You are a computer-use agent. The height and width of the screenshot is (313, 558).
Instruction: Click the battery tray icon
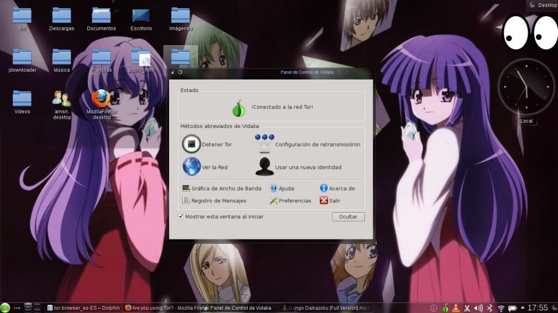(x=512, y=308)
